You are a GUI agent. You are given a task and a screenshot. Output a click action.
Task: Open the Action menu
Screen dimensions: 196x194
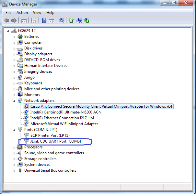(x=22, y=13)
